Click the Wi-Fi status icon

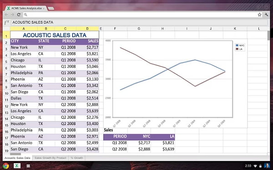point(255,166)
